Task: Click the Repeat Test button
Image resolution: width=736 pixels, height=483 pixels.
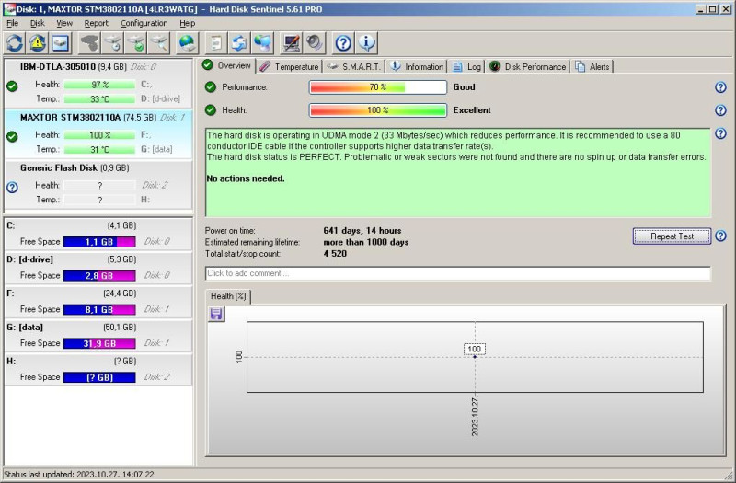Action: click(672, 236)
